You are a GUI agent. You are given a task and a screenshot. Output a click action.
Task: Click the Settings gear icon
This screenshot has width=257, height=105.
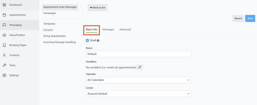[x=4, y=75]
